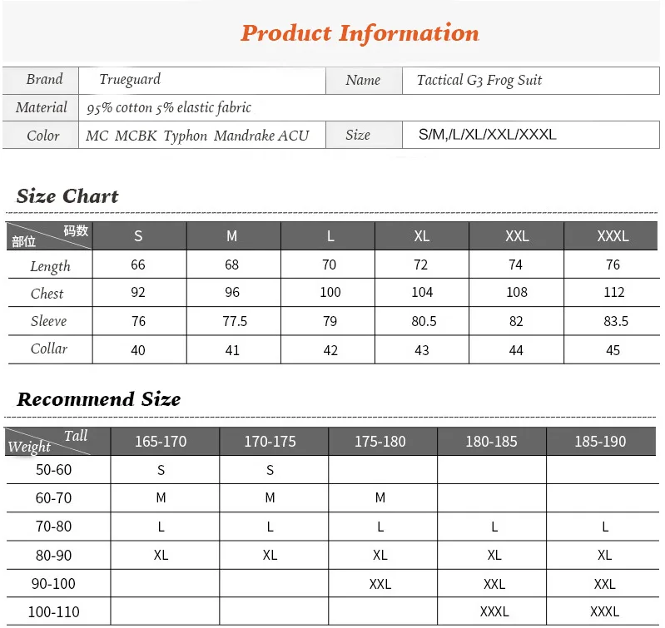Select the 165-170 height column header
Viewport: 665px width, 628px height.
coord(161,441)
